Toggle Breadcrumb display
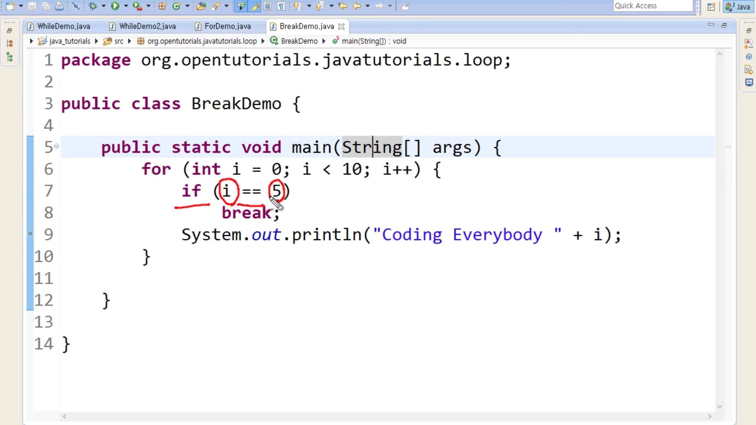The width and height of the screenshot is (756, 425). coord(241,6)
